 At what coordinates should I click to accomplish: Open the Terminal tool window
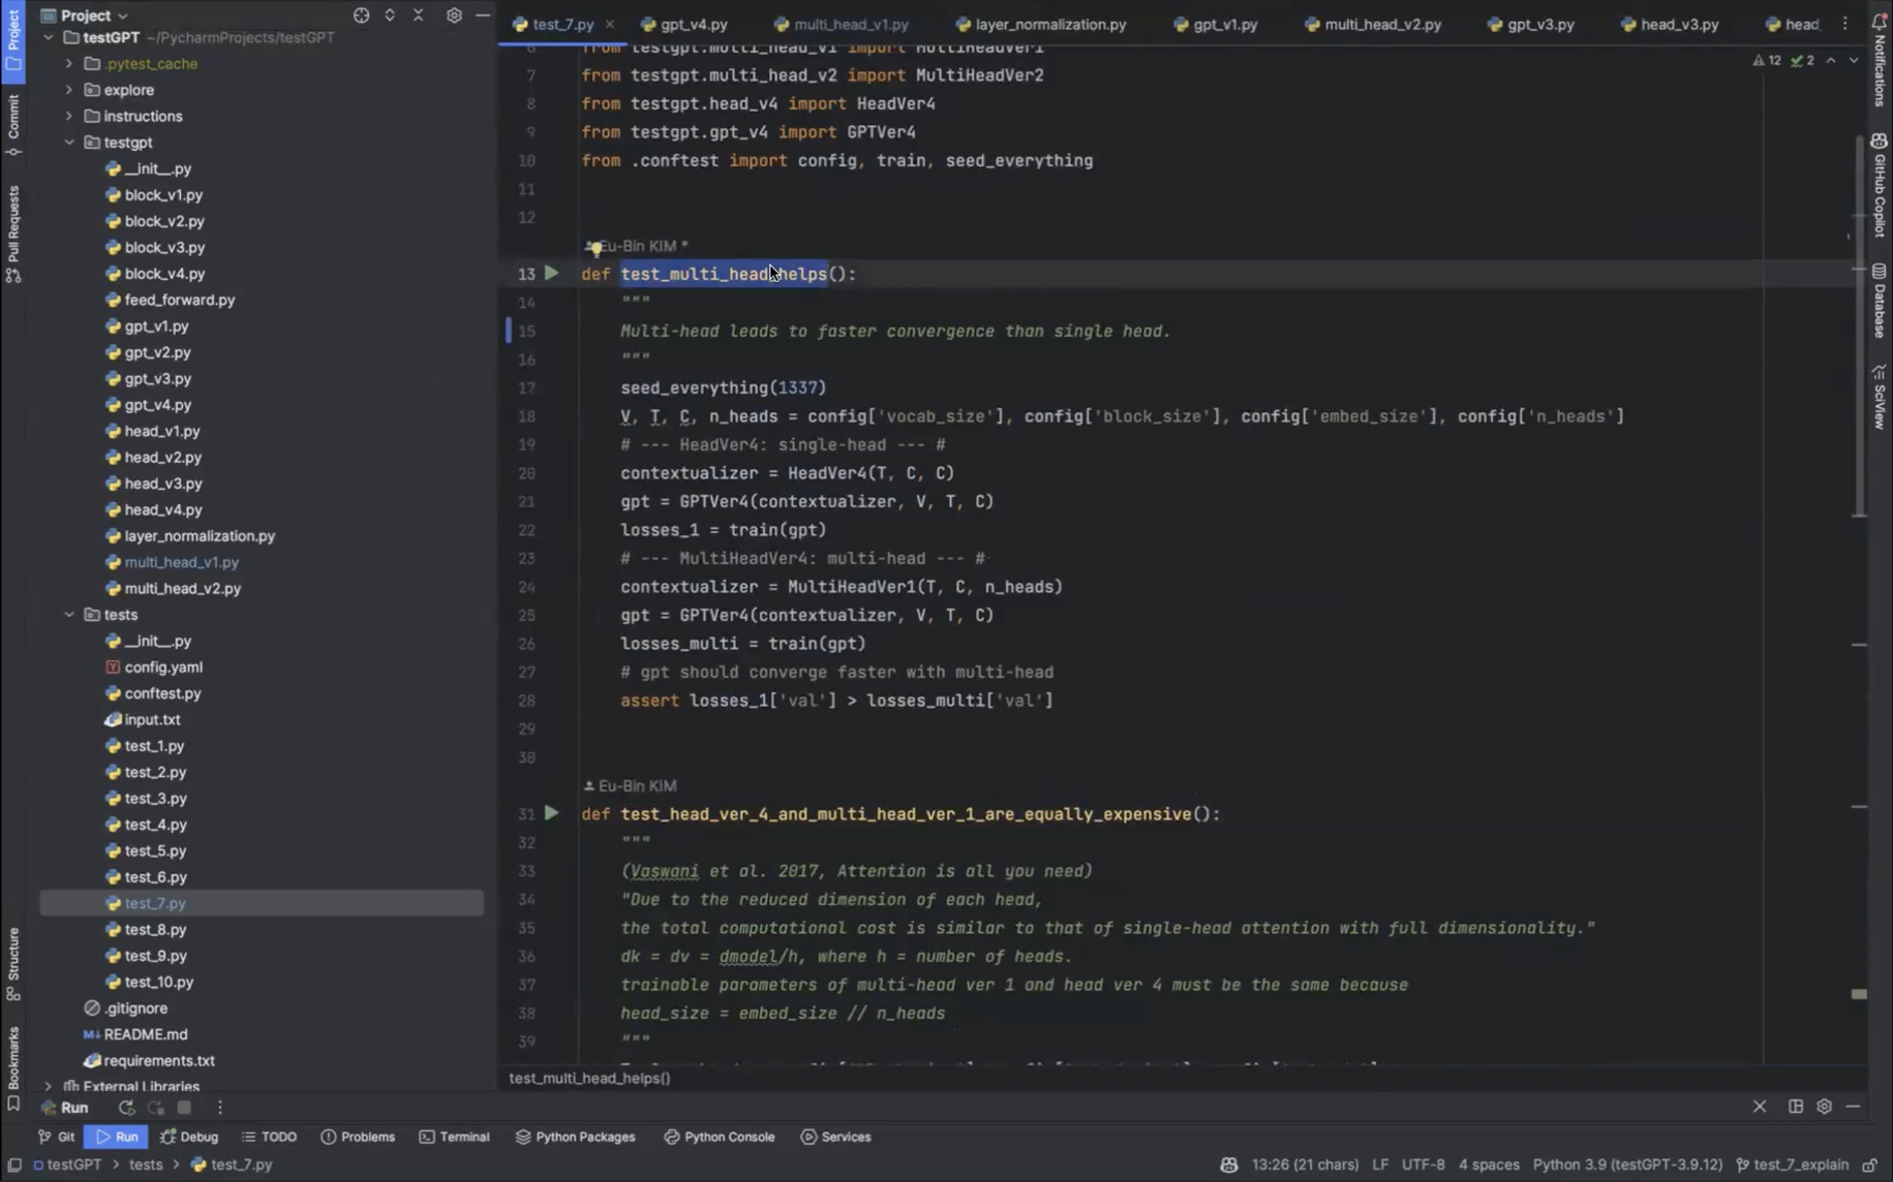[x=454, y=1136]
